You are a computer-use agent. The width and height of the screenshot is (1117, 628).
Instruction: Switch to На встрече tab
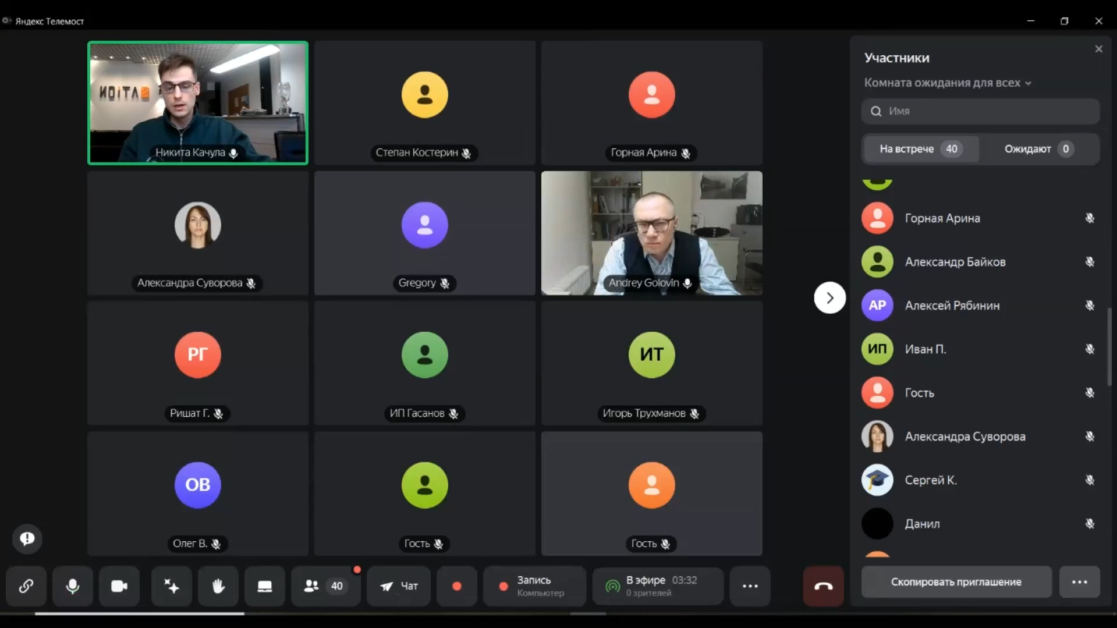click(921, 149)
